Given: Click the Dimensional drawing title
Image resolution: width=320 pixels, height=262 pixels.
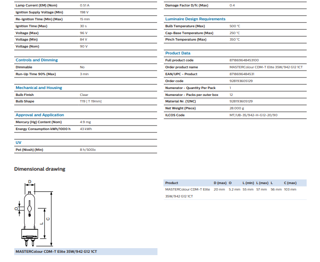Looking at the screenshot, I should [x=40, y=169].
